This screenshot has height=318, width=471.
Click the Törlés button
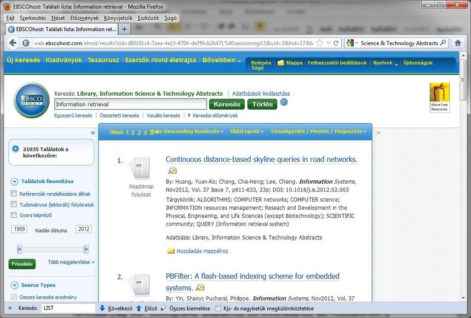click(262, 104)
